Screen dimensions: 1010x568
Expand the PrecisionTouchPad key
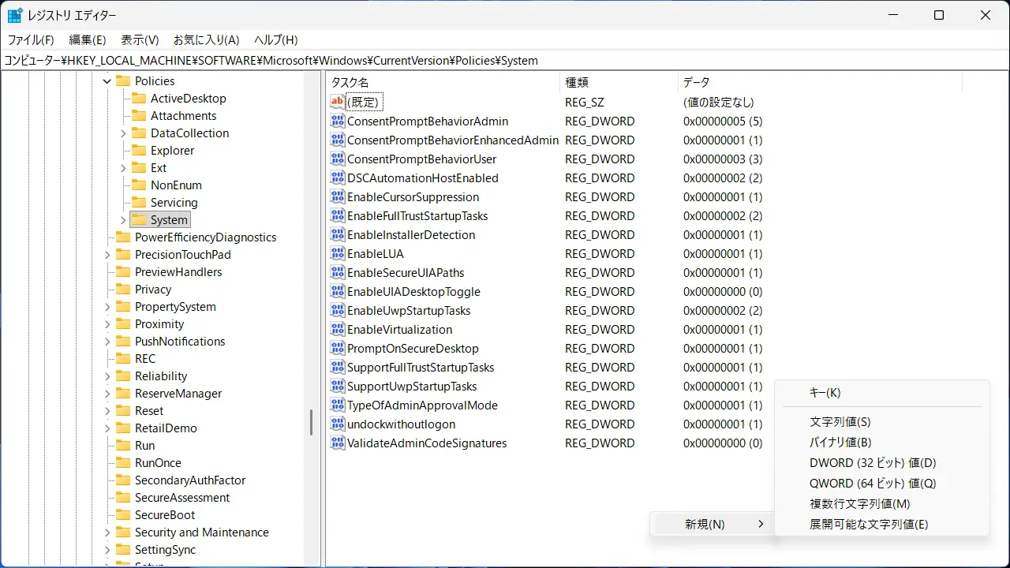click(107, 254)
